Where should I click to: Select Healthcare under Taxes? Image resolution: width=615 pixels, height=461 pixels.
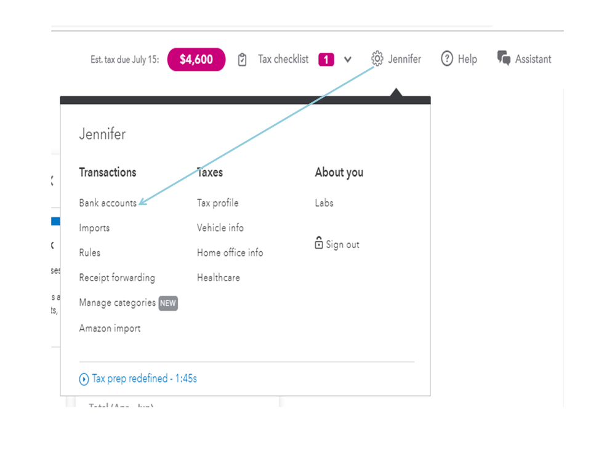pyautogui.click(x=219, y=278)
